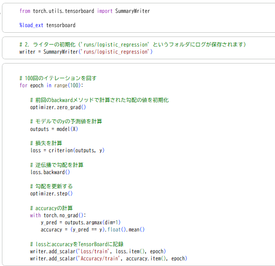Click the comment '# 前回のbackwardメソッドで計算された勾配の値を初期化'
Image resolution: width=275 pixels, height=266 pixels.
99,100
